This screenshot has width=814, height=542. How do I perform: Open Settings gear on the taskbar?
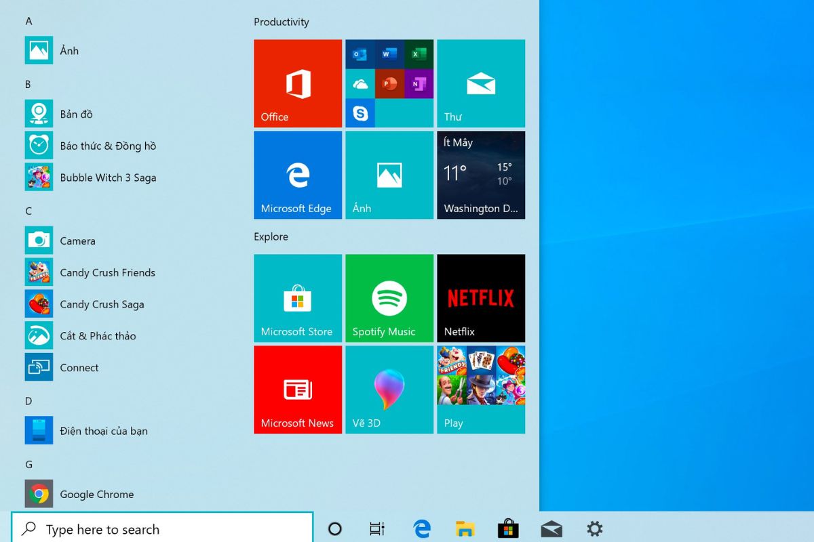pyautogui.click(x=595, y=528)
